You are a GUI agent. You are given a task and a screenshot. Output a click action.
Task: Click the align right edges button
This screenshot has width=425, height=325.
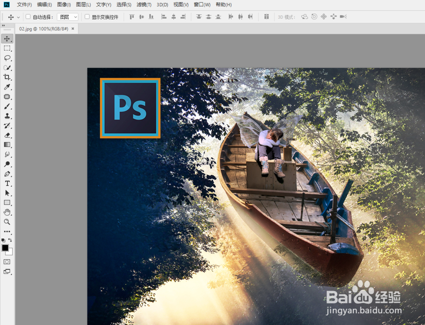pyautogui.click(x=183, y=17)
